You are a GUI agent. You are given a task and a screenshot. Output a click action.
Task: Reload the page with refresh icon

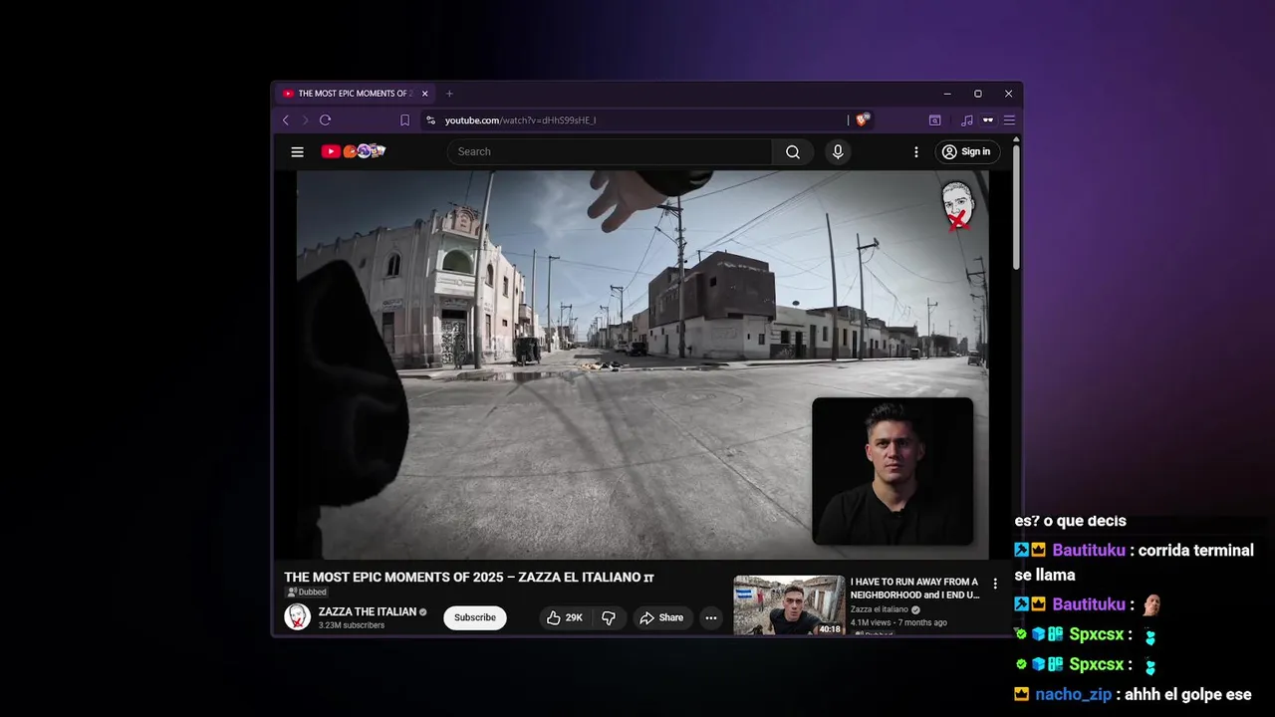click(325, 120)
